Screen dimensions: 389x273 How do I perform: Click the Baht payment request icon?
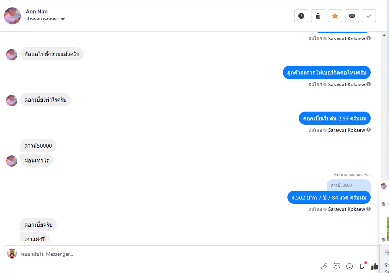coord(362,266)
